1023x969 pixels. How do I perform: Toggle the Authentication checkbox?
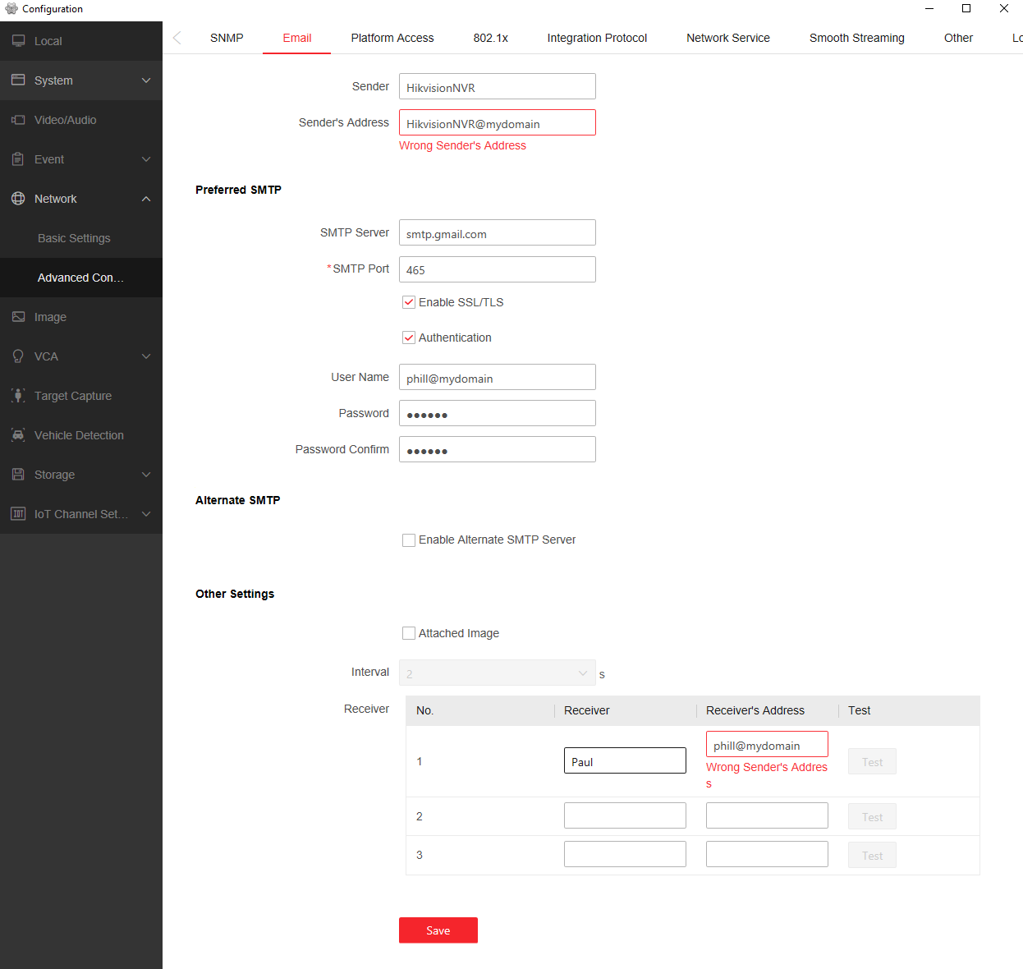pos(409,338)
